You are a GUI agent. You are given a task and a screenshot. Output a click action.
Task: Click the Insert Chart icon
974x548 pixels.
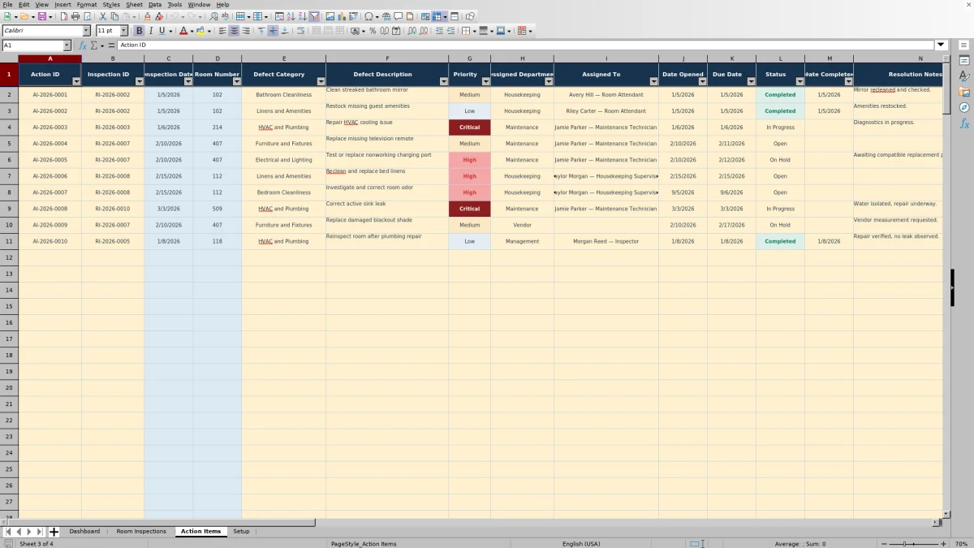pyautogui.click(x=341, y=16)
